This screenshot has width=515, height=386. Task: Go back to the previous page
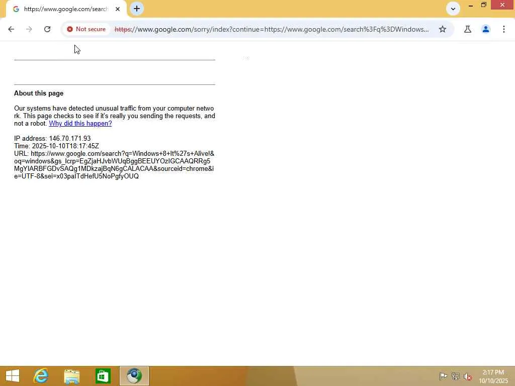coord(11,29)
